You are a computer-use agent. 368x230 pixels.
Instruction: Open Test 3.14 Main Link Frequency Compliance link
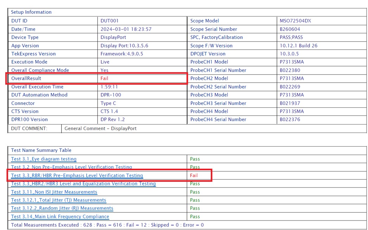[60, 217]
